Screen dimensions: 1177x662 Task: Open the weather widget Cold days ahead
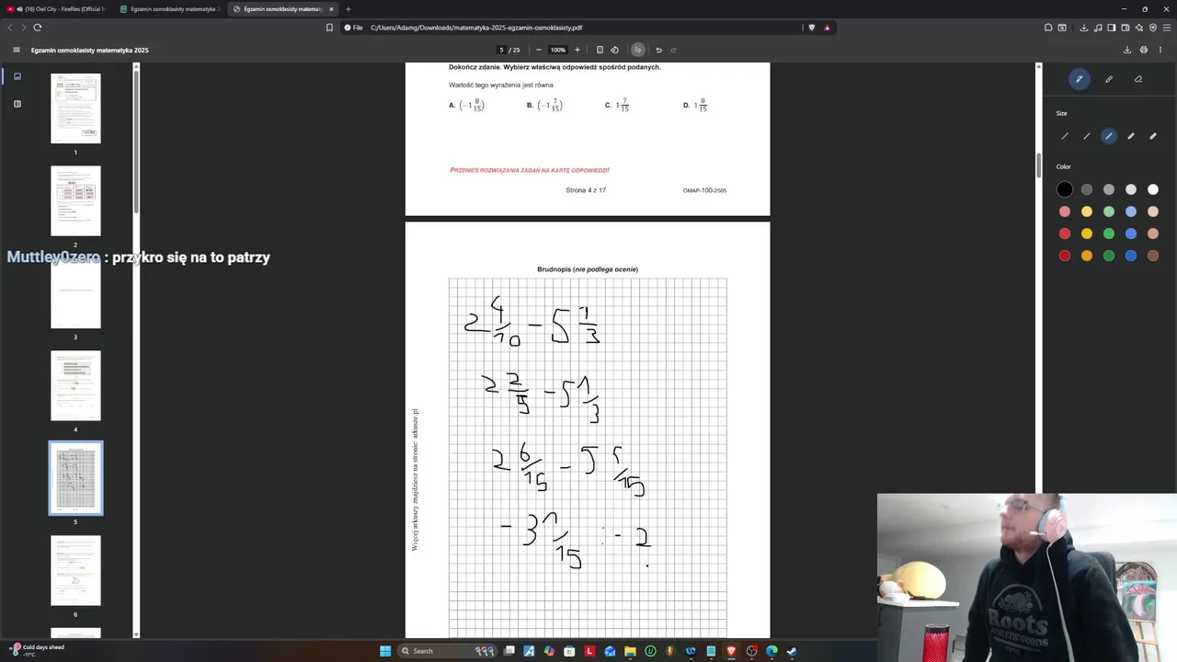[x=37, y=650]
